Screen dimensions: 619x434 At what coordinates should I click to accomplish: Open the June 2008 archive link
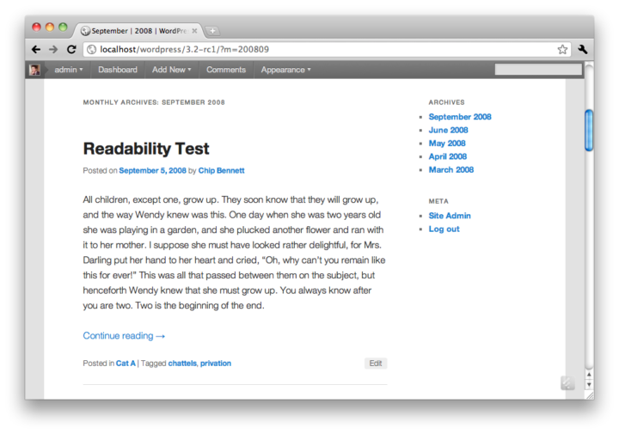click(x=448, y=131)
